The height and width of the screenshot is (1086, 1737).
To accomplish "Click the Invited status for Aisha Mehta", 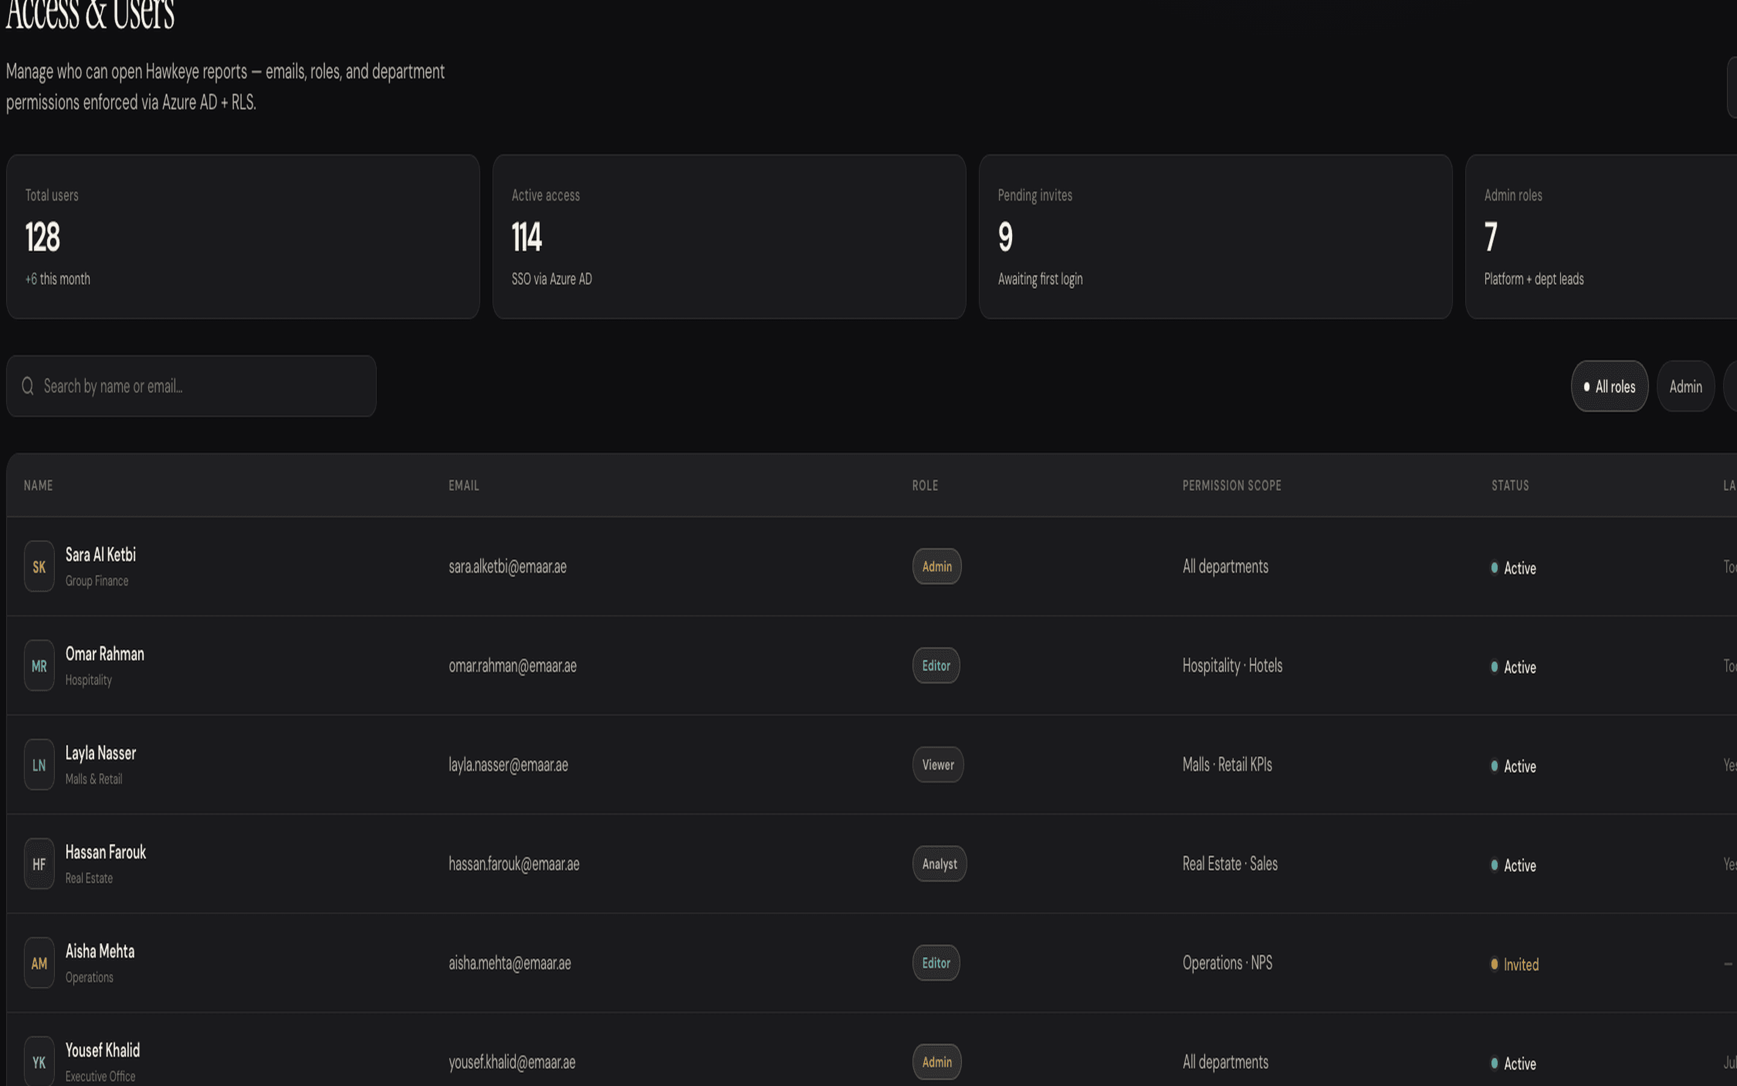I will [1514, 965].
